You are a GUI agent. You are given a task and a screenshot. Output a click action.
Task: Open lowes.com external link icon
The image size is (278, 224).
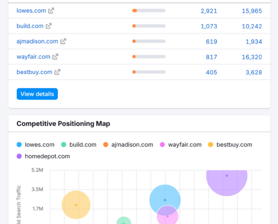(x=51, y=11)
